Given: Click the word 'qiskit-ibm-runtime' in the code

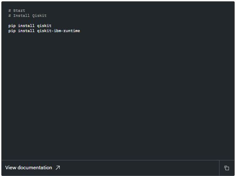Looking at the screenshot, I should click(x=58, y=31).
